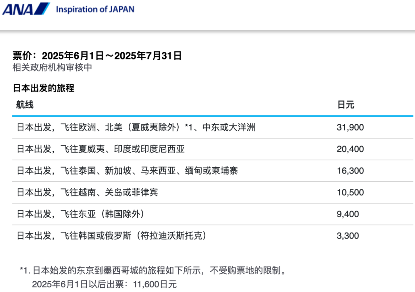Click the 9,400 fare value
The height and width of the screenshot is (292, 415).
pyautogui.click(x=348, y=214)
